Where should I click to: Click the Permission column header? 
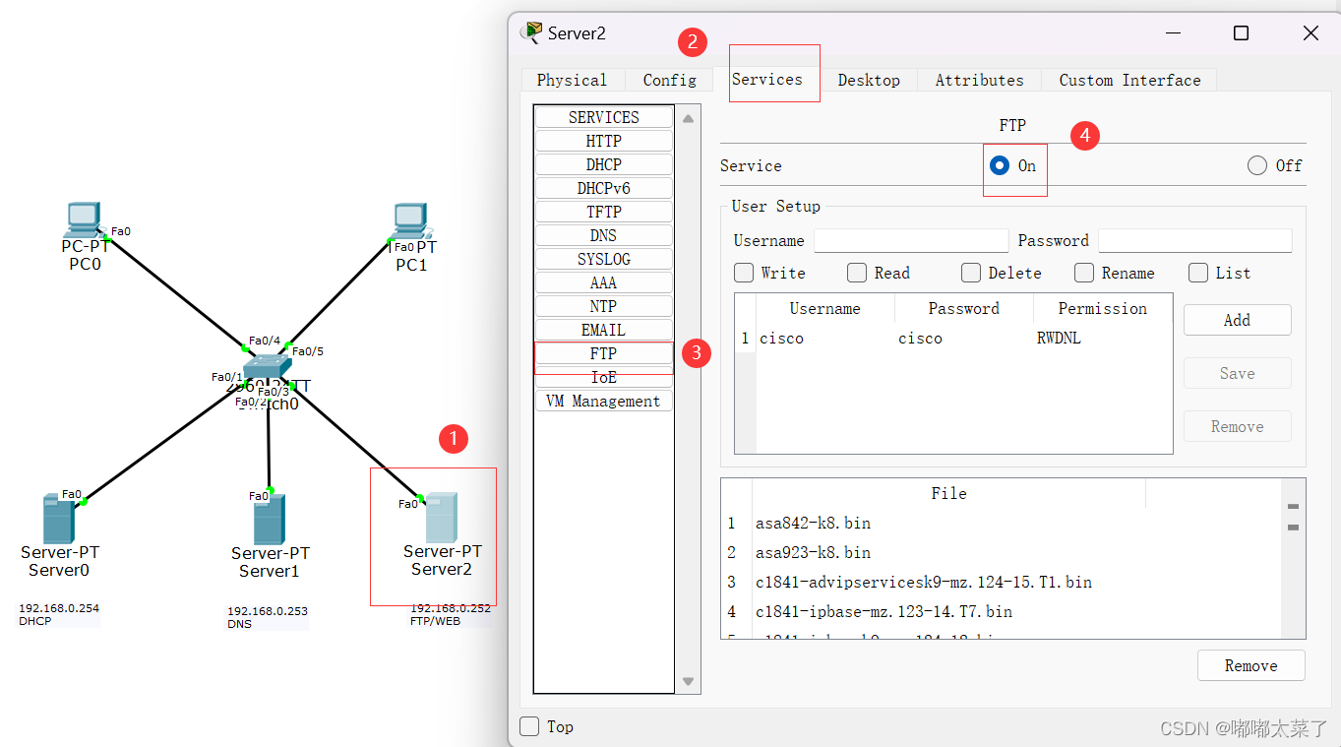1102,308
